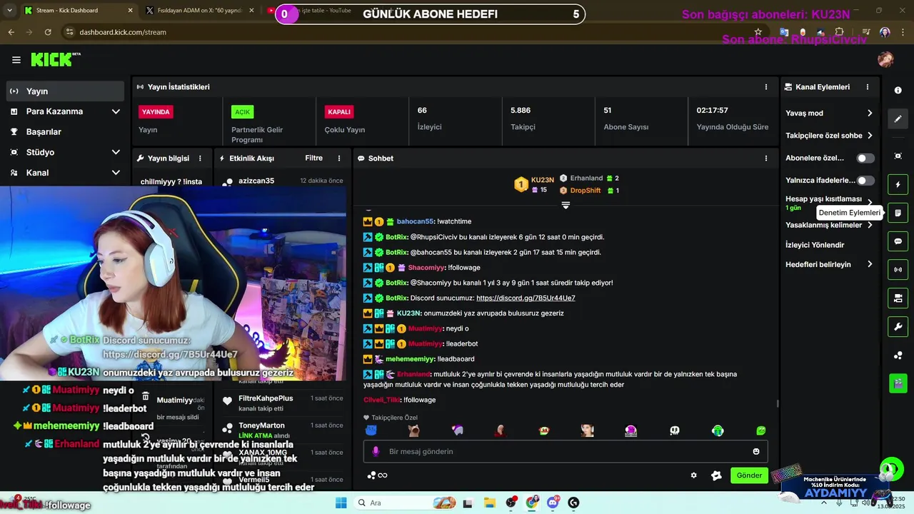Click the microphone icon in message box

pos(376,451)
